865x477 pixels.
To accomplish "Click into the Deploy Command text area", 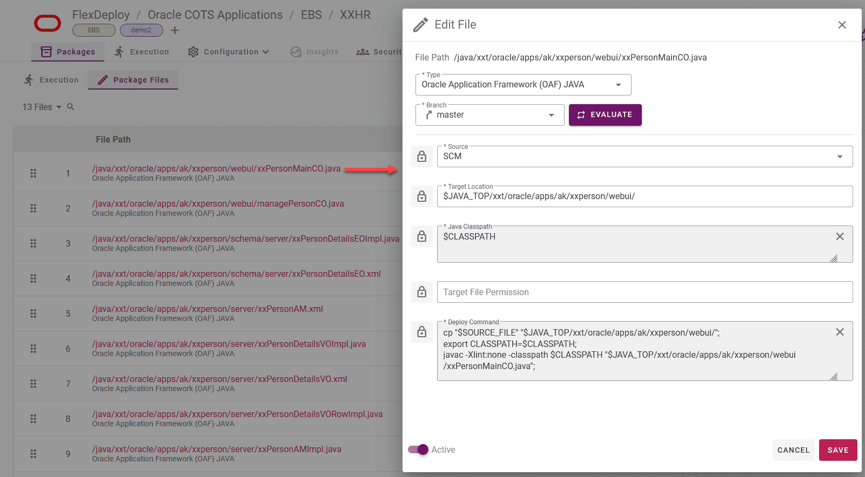I will (x=645, y=351).
